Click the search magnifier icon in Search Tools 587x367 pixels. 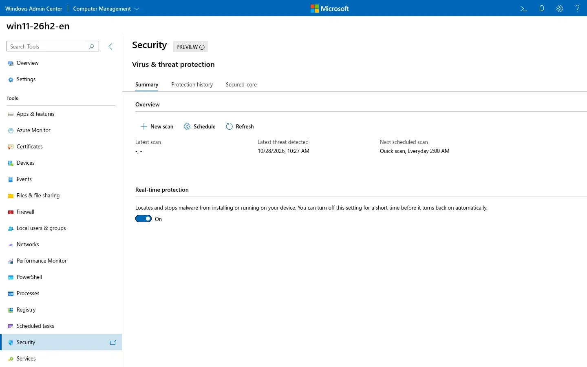tap(91, 46)
